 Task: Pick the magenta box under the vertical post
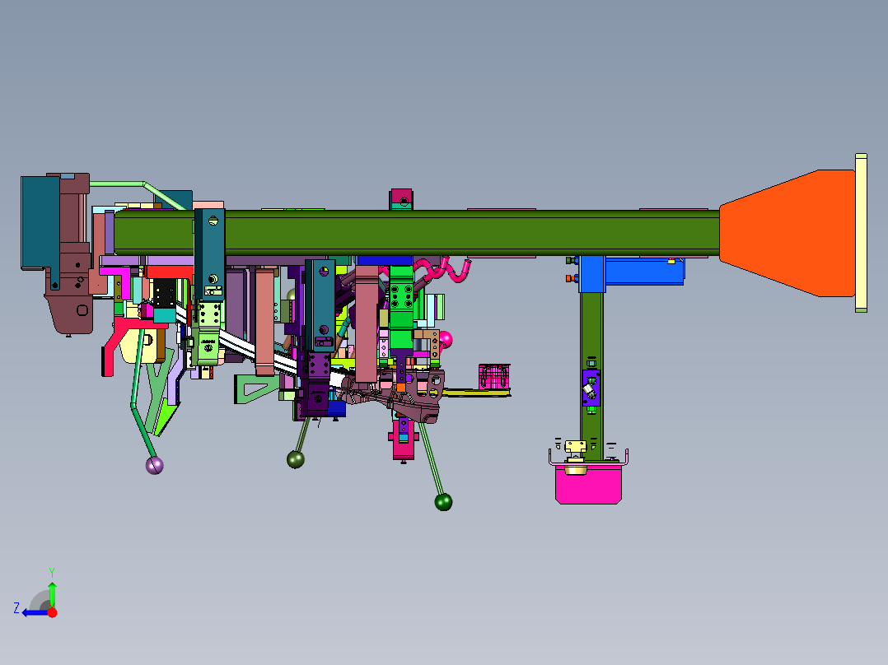pos(588,484)
